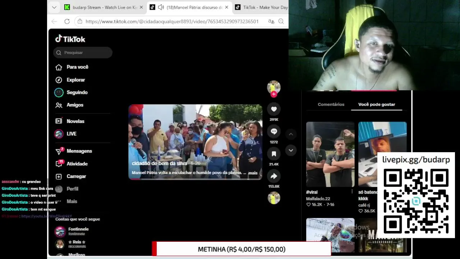Image resolution: width=460 pixels, height=259 pixels.
Task: Open Carregar to upload a video
Action: click(71, 176)
